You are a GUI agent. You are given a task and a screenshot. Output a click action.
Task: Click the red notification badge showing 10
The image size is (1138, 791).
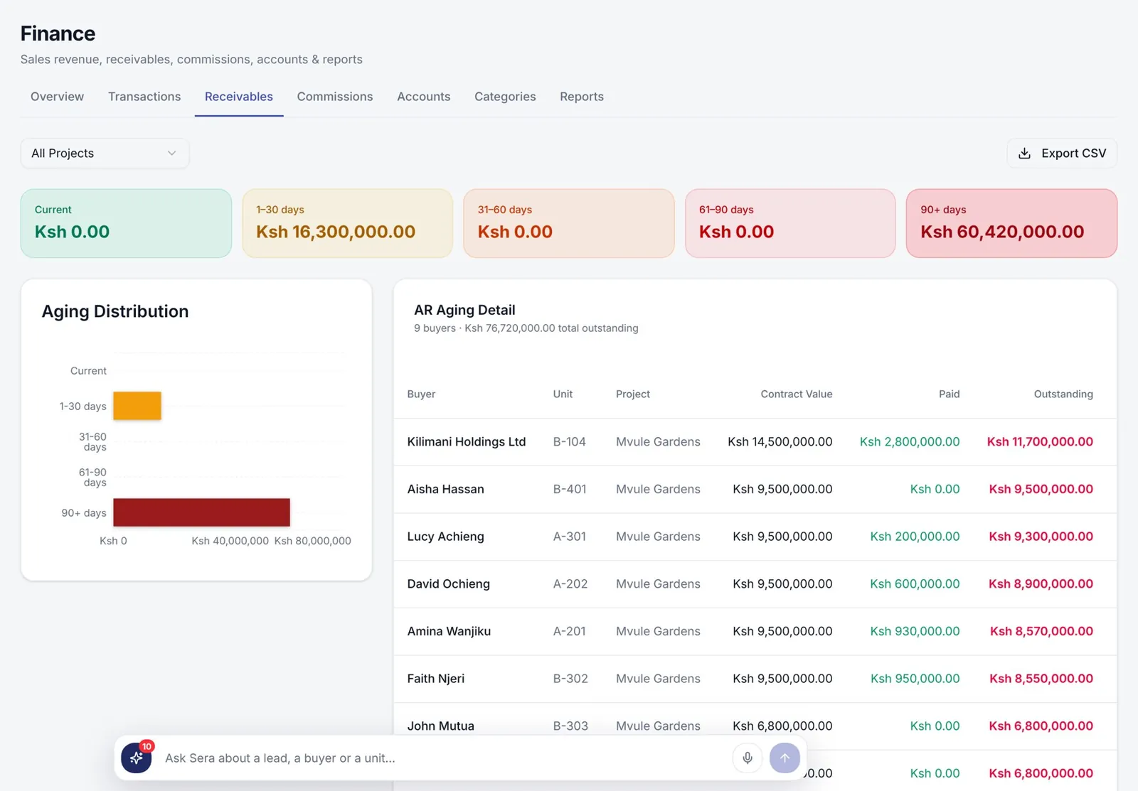point(147,746)
